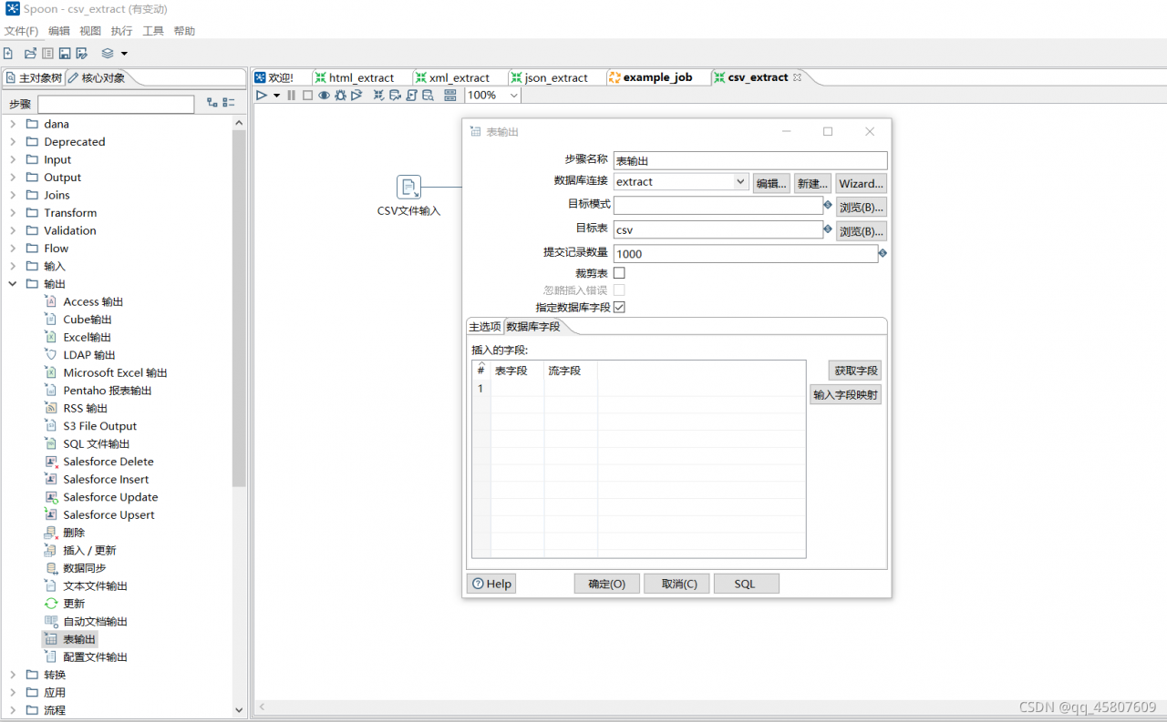
Task: Click the 取消(C) button
Action: (x=676, y=584)
